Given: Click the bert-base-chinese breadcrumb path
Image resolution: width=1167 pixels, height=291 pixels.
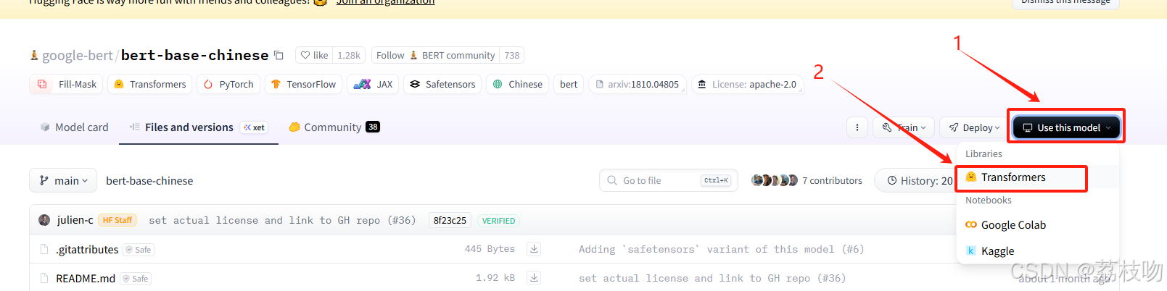Looking at the screenshot, I should tap(149, 180).
